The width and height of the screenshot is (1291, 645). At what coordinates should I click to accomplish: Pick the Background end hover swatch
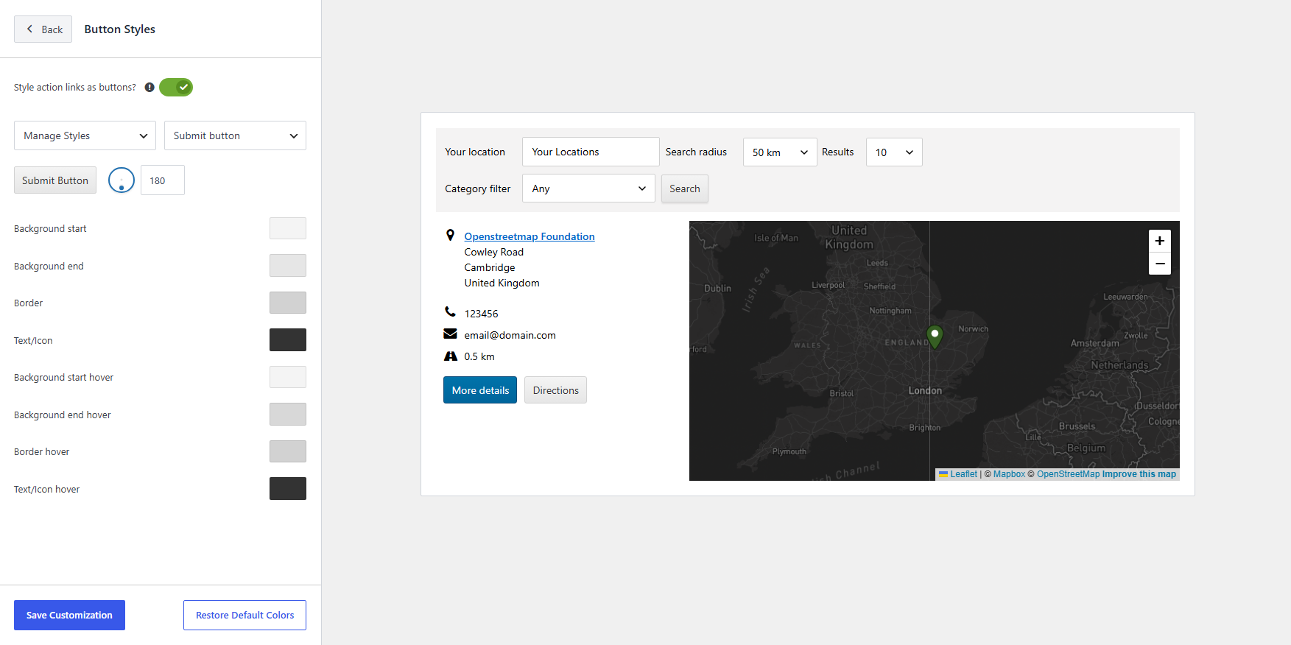288,415
